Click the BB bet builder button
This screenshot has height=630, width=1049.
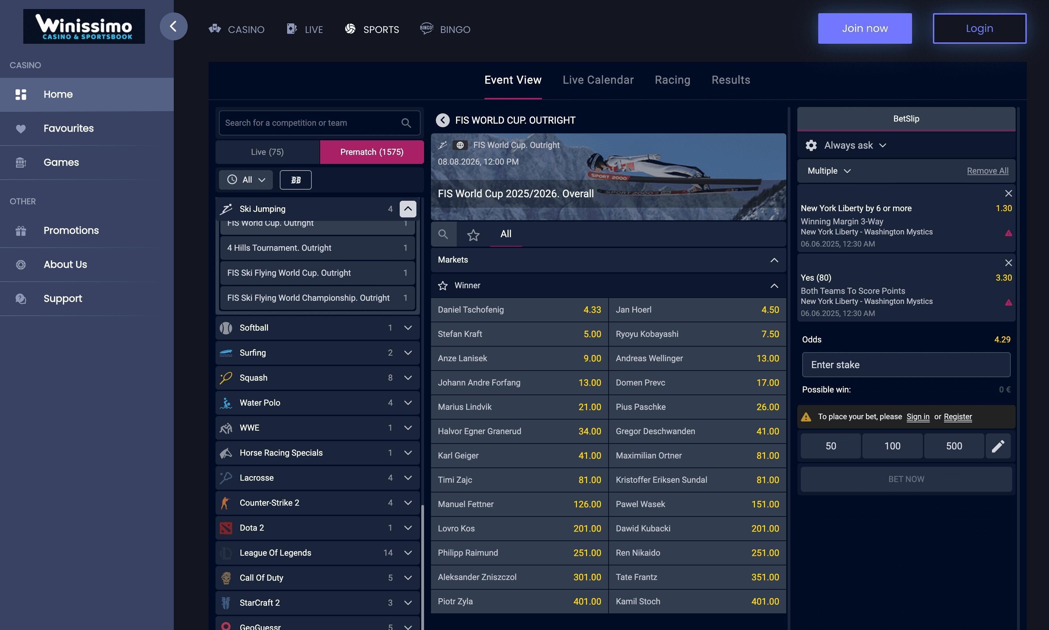point(295,180)
